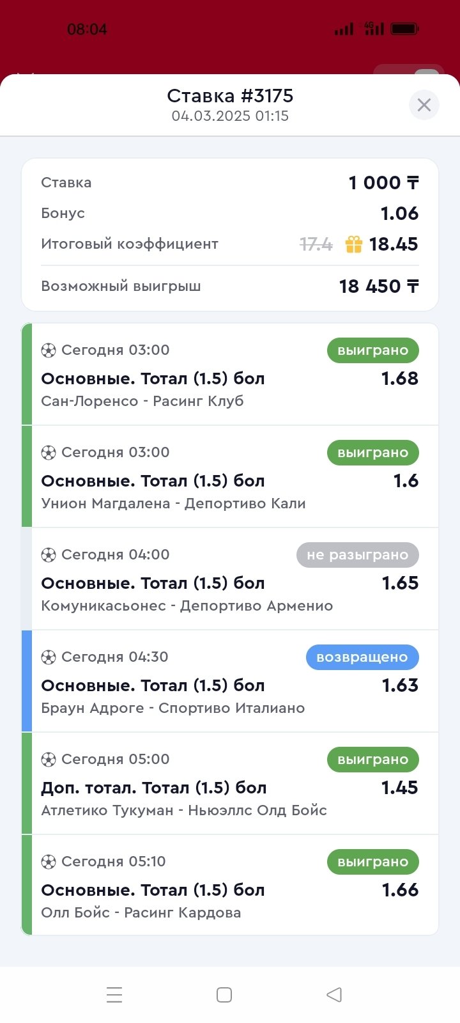The height and width of the screenshot is (1023, 460).
Task: Select Браун Адроге - Спортиво Италиано row
Action: (172, 708)
